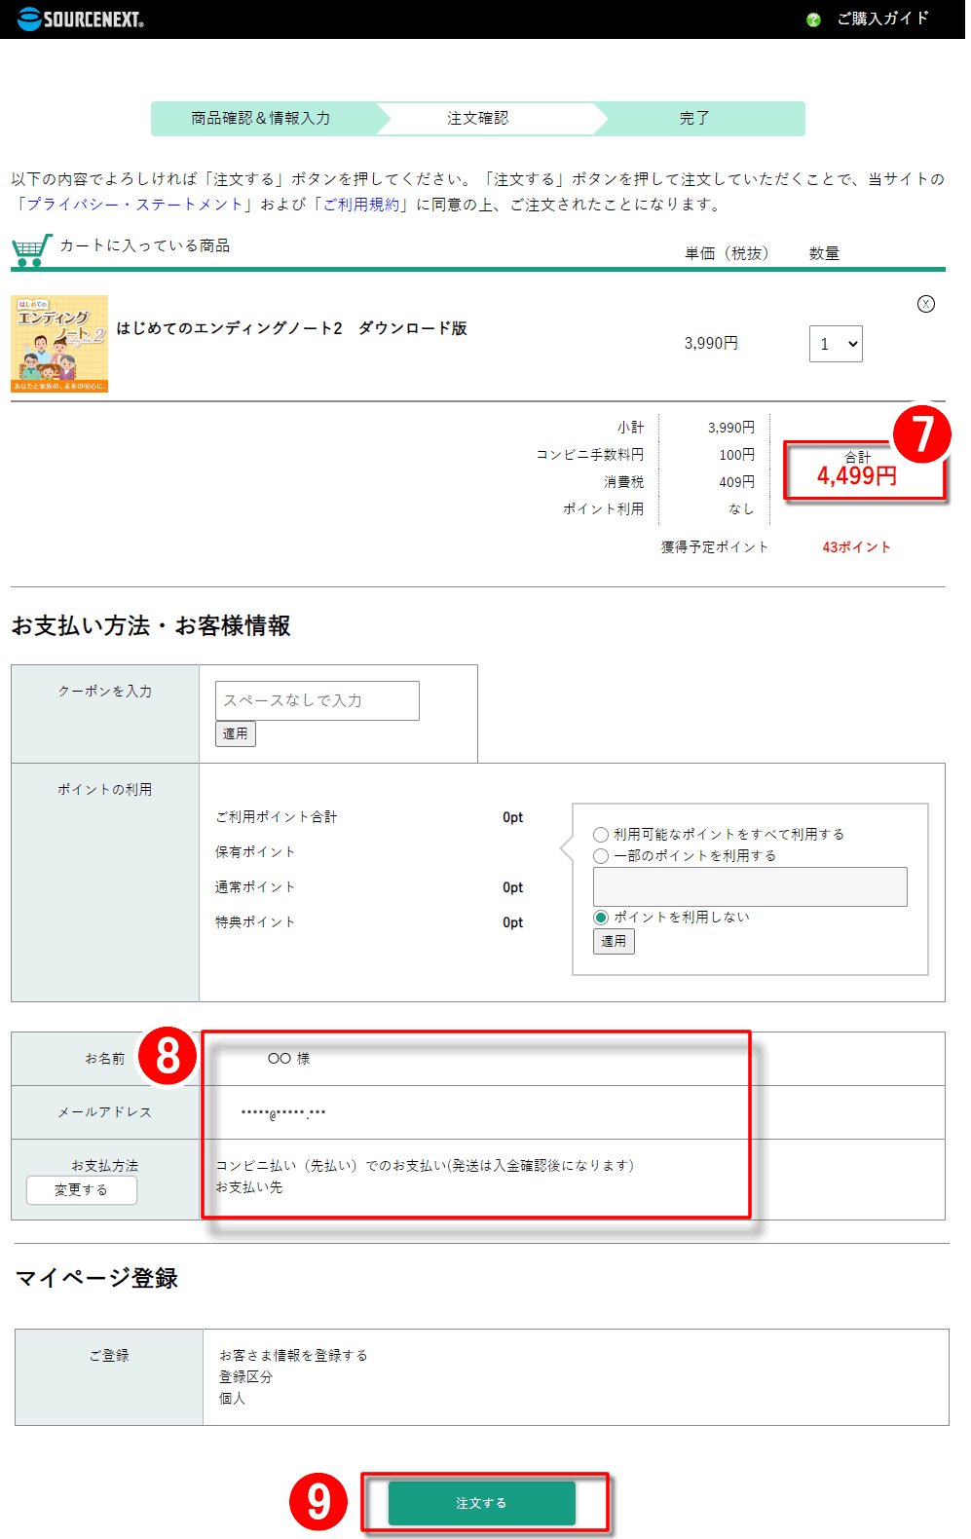Click the 変更する payment method button

click(82, 1190)
